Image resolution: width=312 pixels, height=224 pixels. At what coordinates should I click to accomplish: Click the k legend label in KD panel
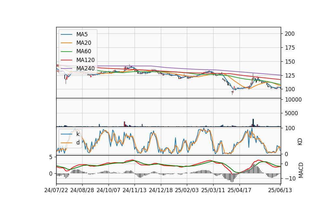[x=78, y=134]
